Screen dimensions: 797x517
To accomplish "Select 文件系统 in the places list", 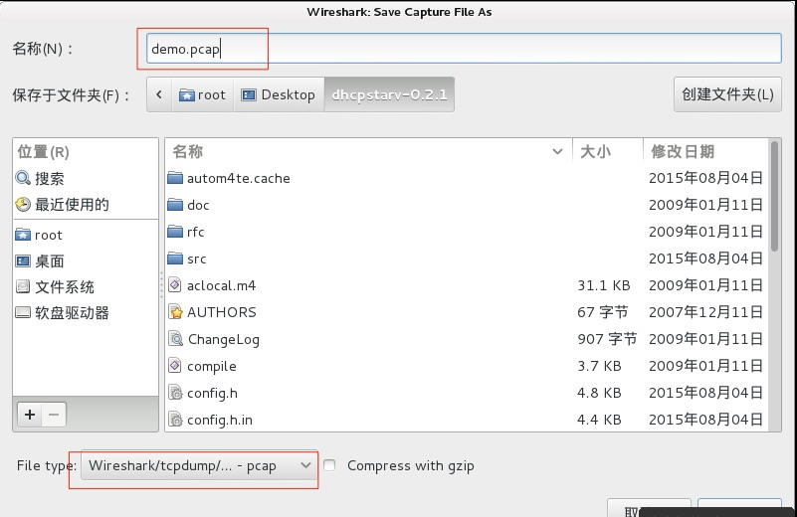I will point(64,287).
